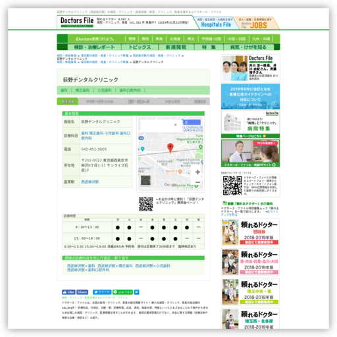Select the 中国・四国 region
The height and width of the screenshot is (337, 337).
pyautogui.click(x=236, y=39)
